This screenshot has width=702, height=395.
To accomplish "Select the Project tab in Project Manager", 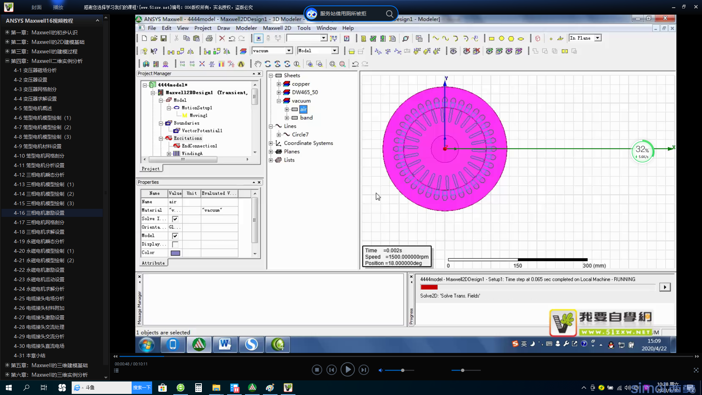I will tap(151, 169).
